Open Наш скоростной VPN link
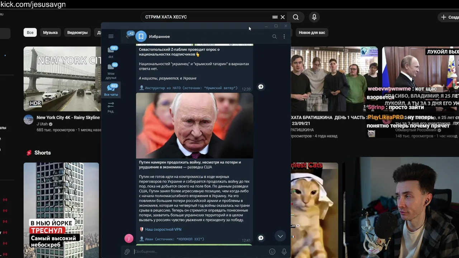Viewport: 459px width, 258px height. pyautogui.click(x=163, y=229)
